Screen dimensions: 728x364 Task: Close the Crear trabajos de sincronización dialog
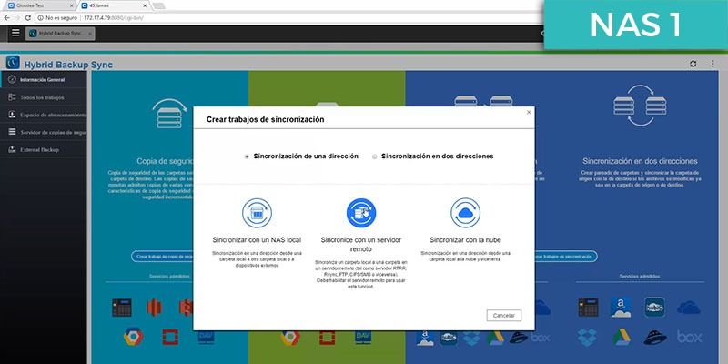[529, 112]
